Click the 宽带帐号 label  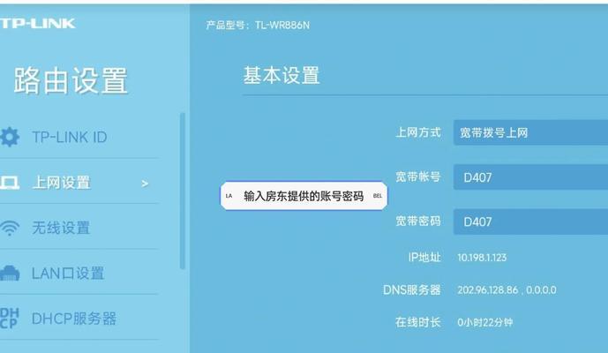click(x=418, y=176)
